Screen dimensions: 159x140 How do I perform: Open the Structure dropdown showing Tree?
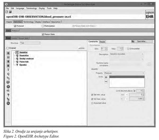coord(30,43)
